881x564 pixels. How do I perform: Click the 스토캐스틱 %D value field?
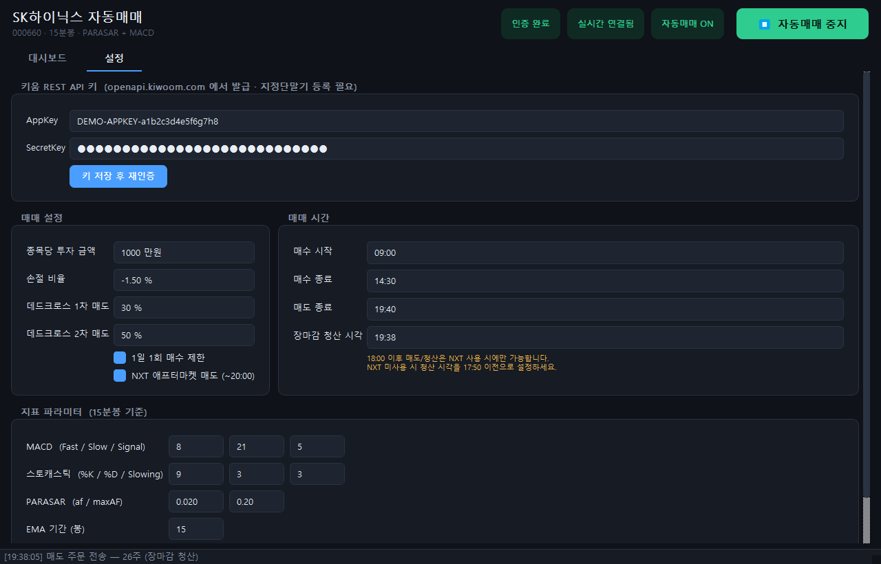(257, 474)
